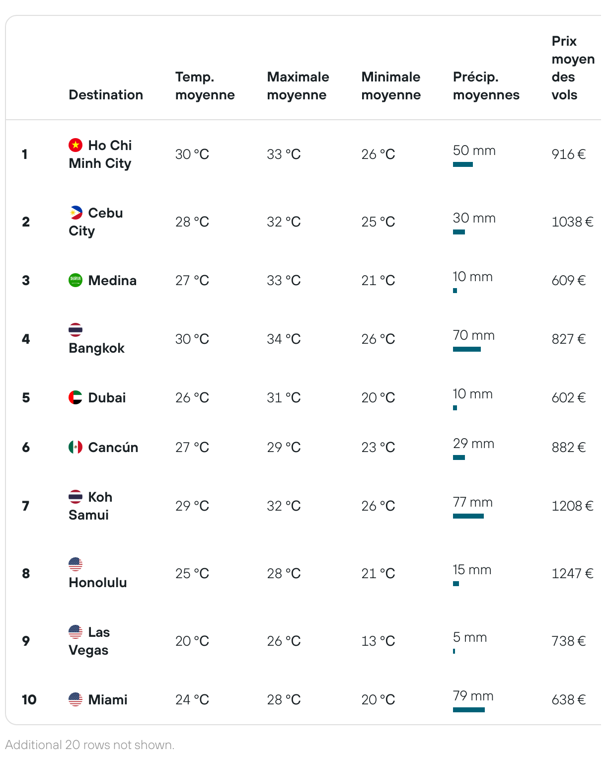Open the Las Vegas destination row
This screenshot has height=758, width=606.
click(303, 641)
